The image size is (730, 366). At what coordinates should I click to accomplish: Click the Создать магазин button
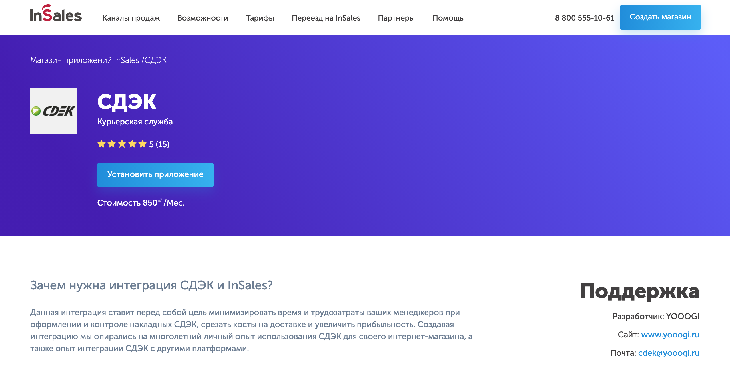point(660,17)
